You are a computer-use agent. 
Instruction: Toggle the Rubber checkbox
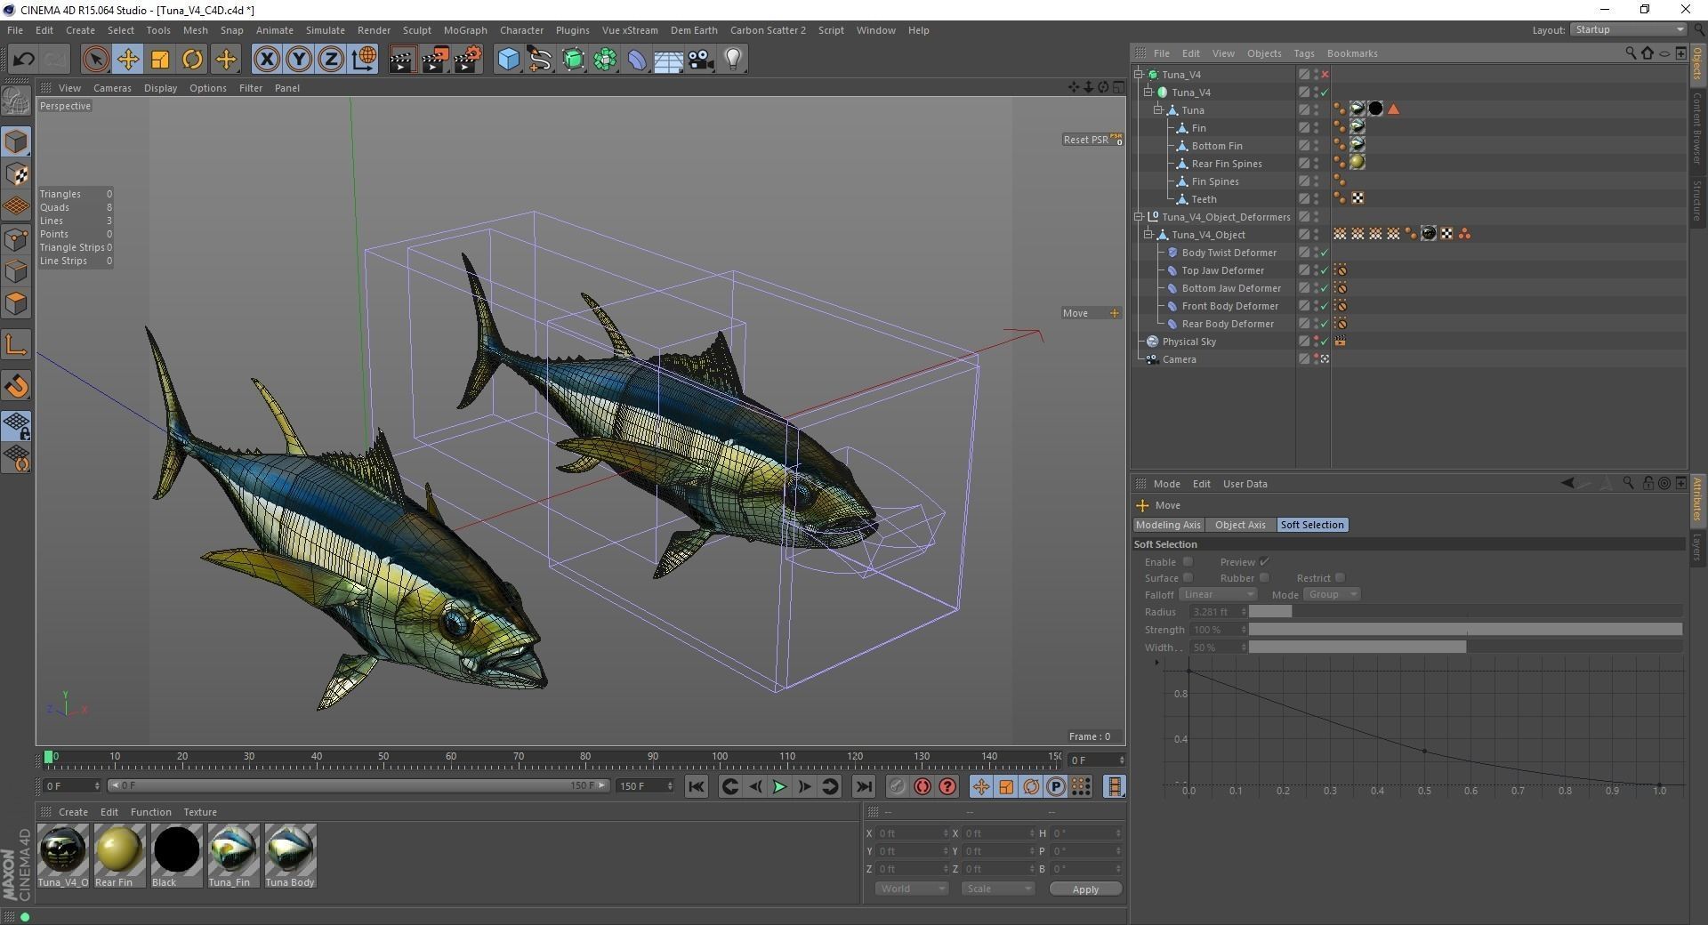[1264, 578]
